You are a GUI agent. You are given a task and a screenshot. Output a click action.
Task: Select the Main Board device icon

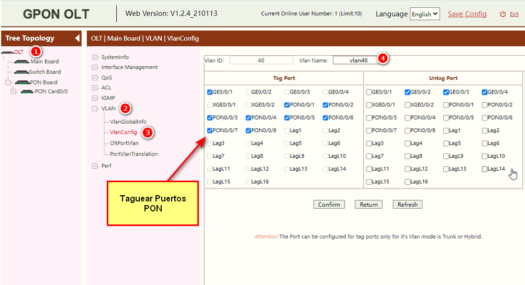(21, 62)
